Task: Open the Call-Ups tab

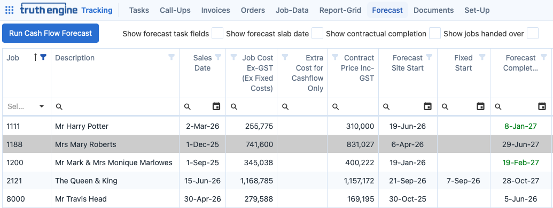Action: coord(175,10)
